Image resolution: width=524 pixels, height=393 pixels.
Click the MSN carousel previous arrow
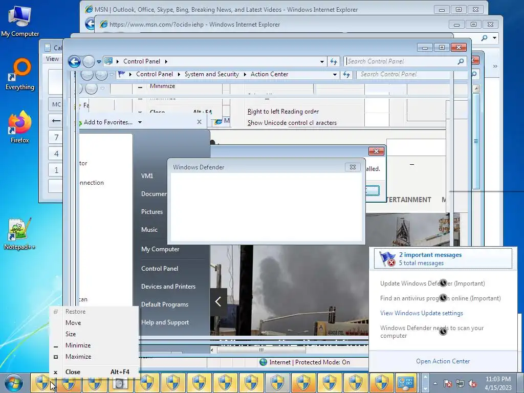(x=218, y=302)
